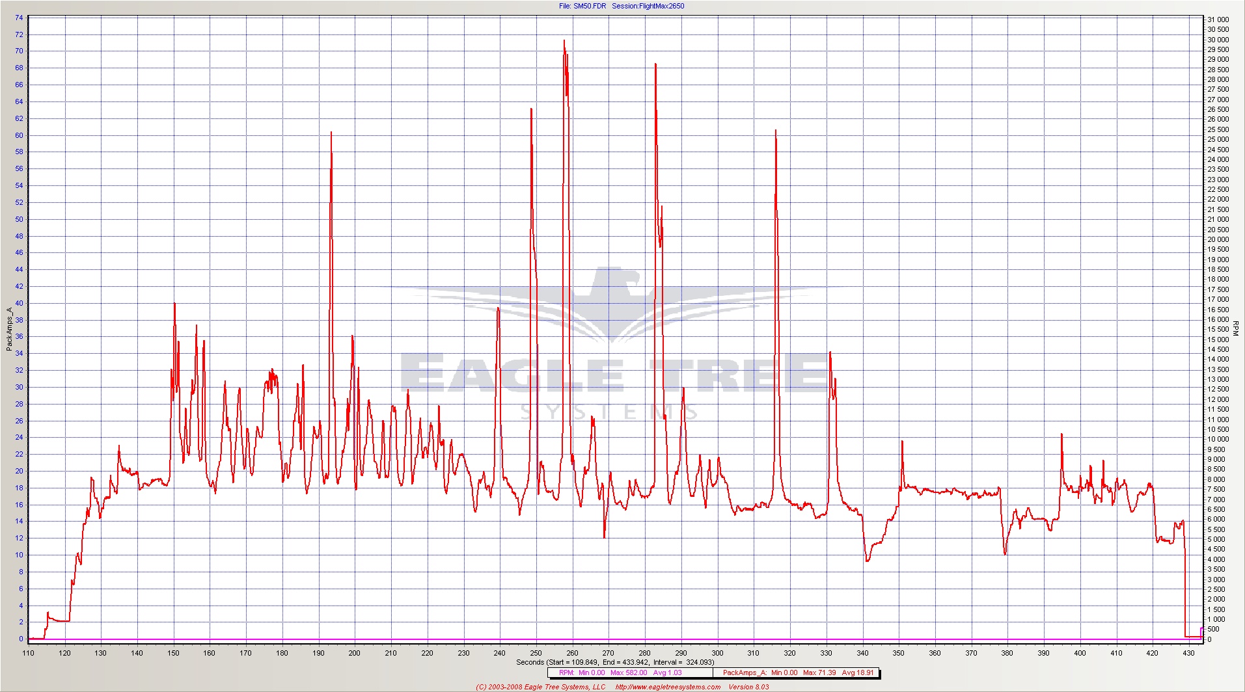Click the 150 seconds tick label
This screenshot has height=692, width=1245.
[173, 653]
